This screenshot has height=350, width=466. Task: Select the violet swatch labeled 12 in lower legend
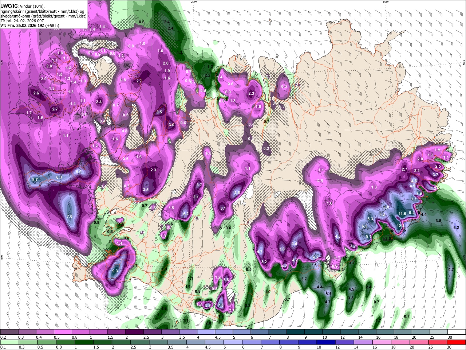click(x=344, y=342)
